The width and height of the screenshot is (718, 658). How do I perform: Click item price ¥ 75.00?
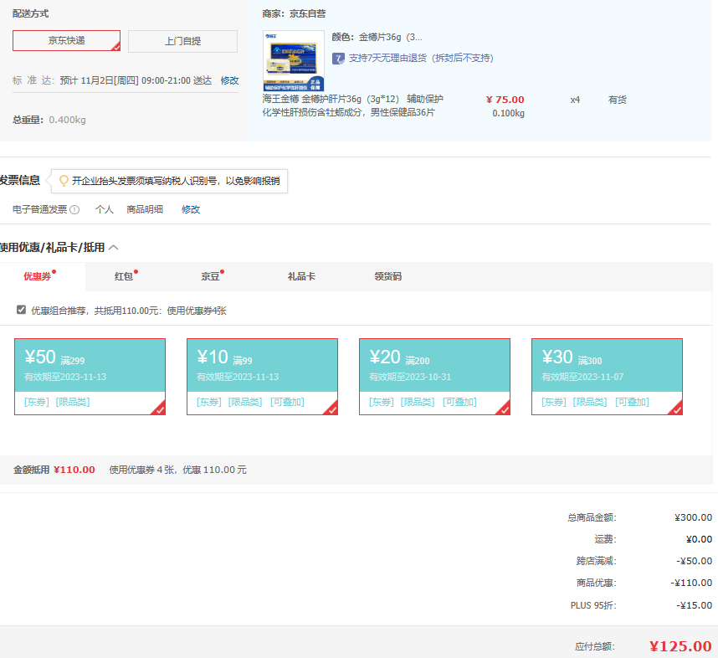(505, 100)
